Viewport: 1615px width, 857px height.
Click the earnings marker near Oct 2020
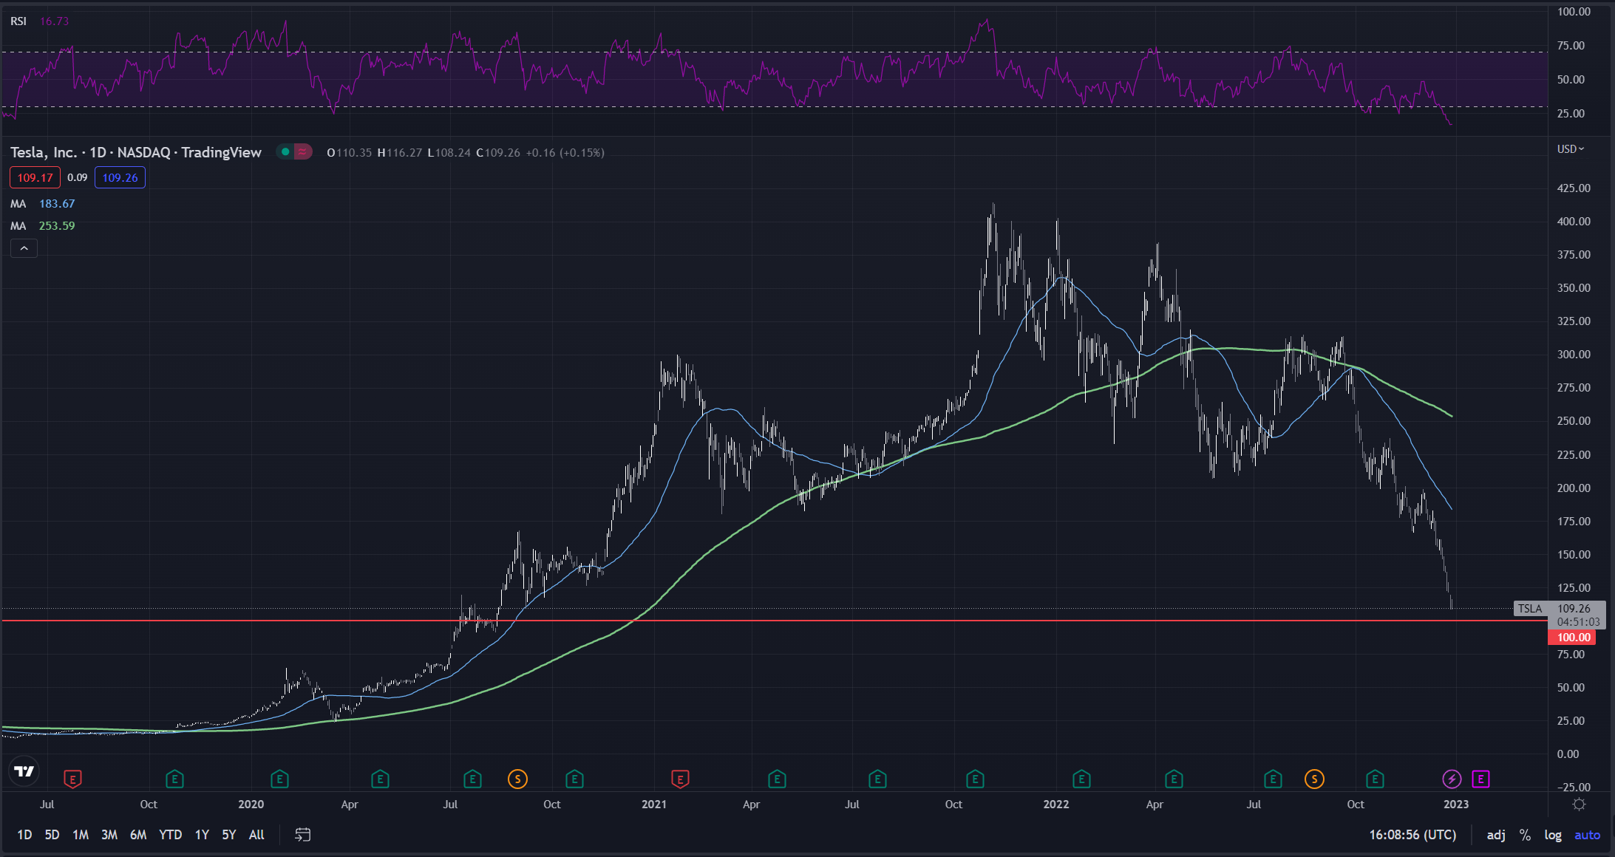(574, 779)
